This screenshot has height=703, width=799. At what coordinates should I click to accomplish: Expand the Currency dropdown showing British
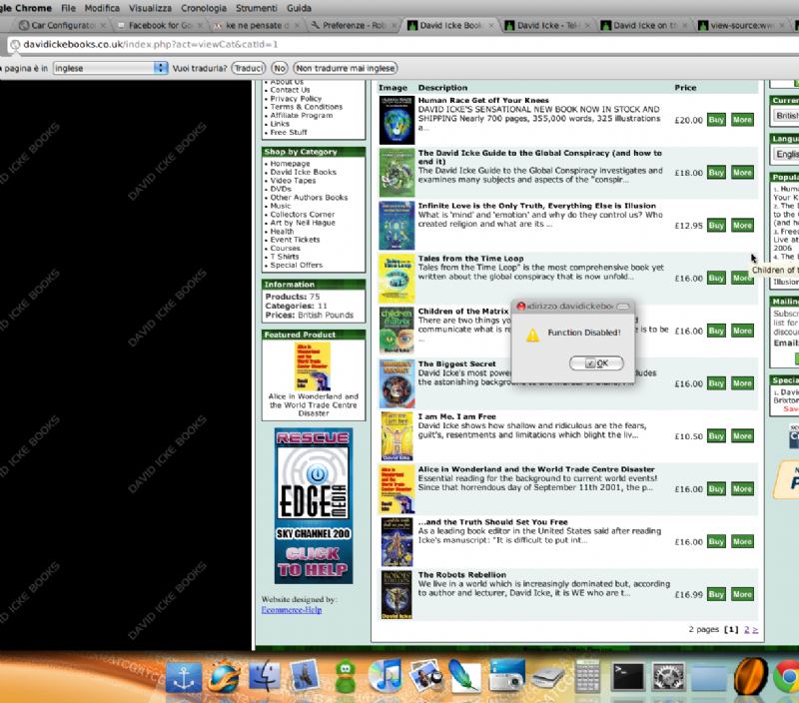786,116
